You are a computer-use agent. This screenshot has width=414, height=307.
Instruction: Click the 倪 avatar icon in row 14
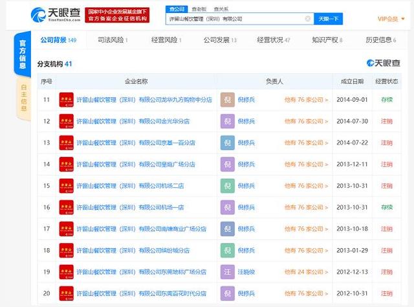click(x=228, y=165)
